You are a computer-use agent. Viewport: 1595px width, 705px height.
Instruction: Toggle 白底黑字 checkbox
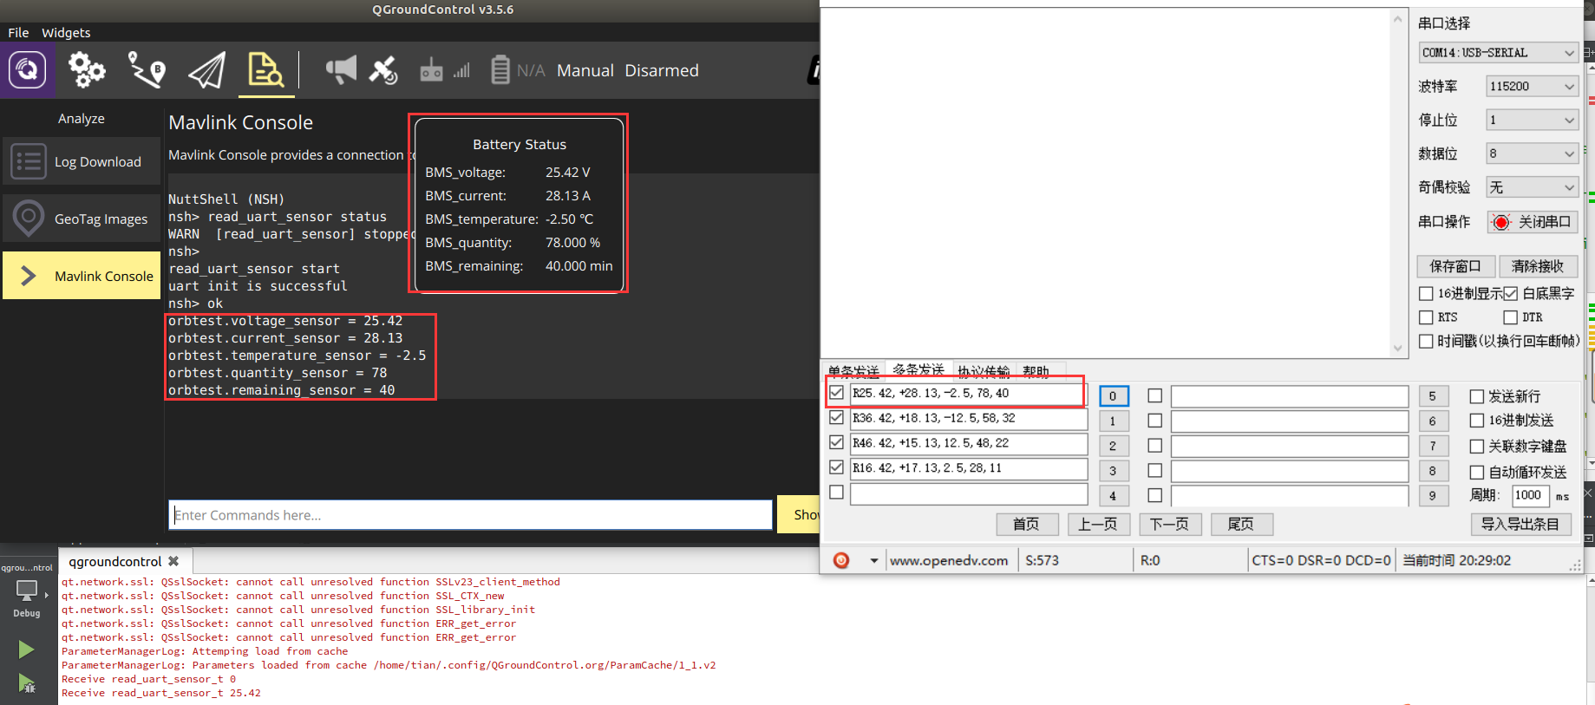point(1510,293)
